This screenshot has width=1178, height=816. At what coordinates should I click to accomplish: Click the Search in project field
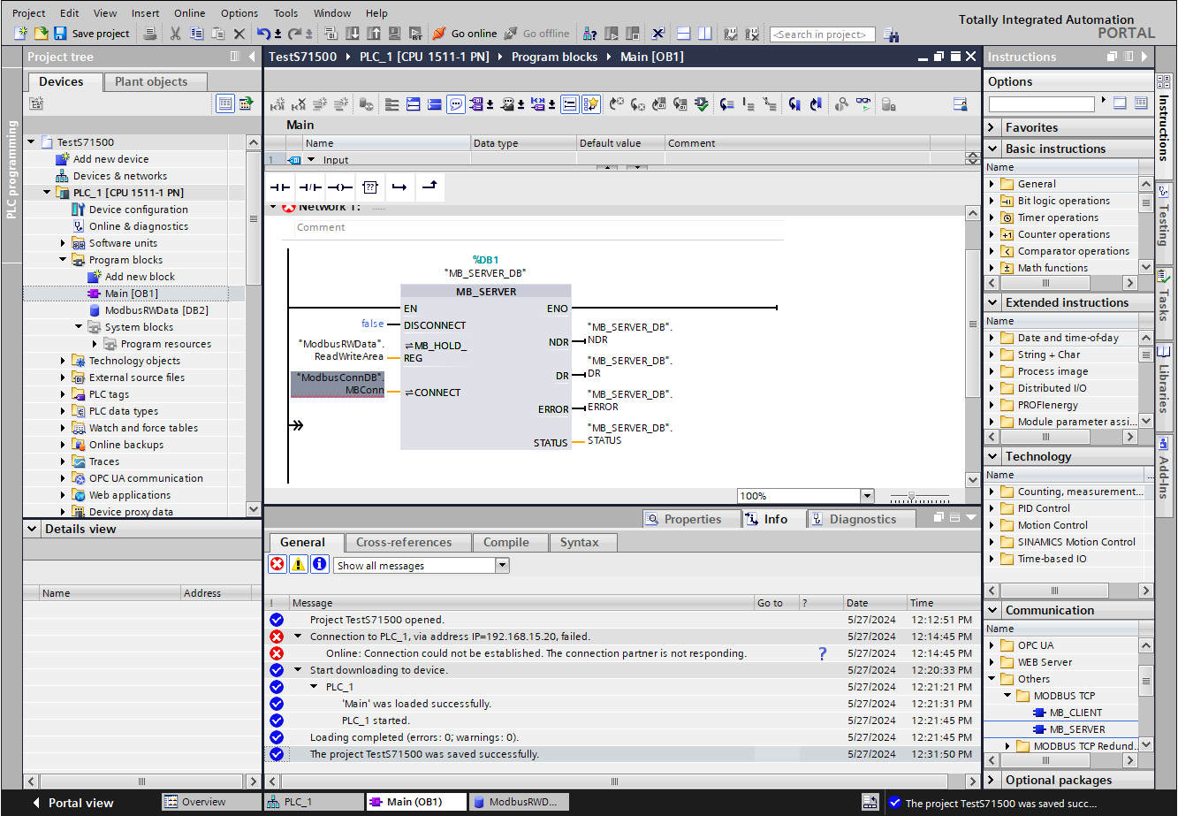[x=822, y=34]
